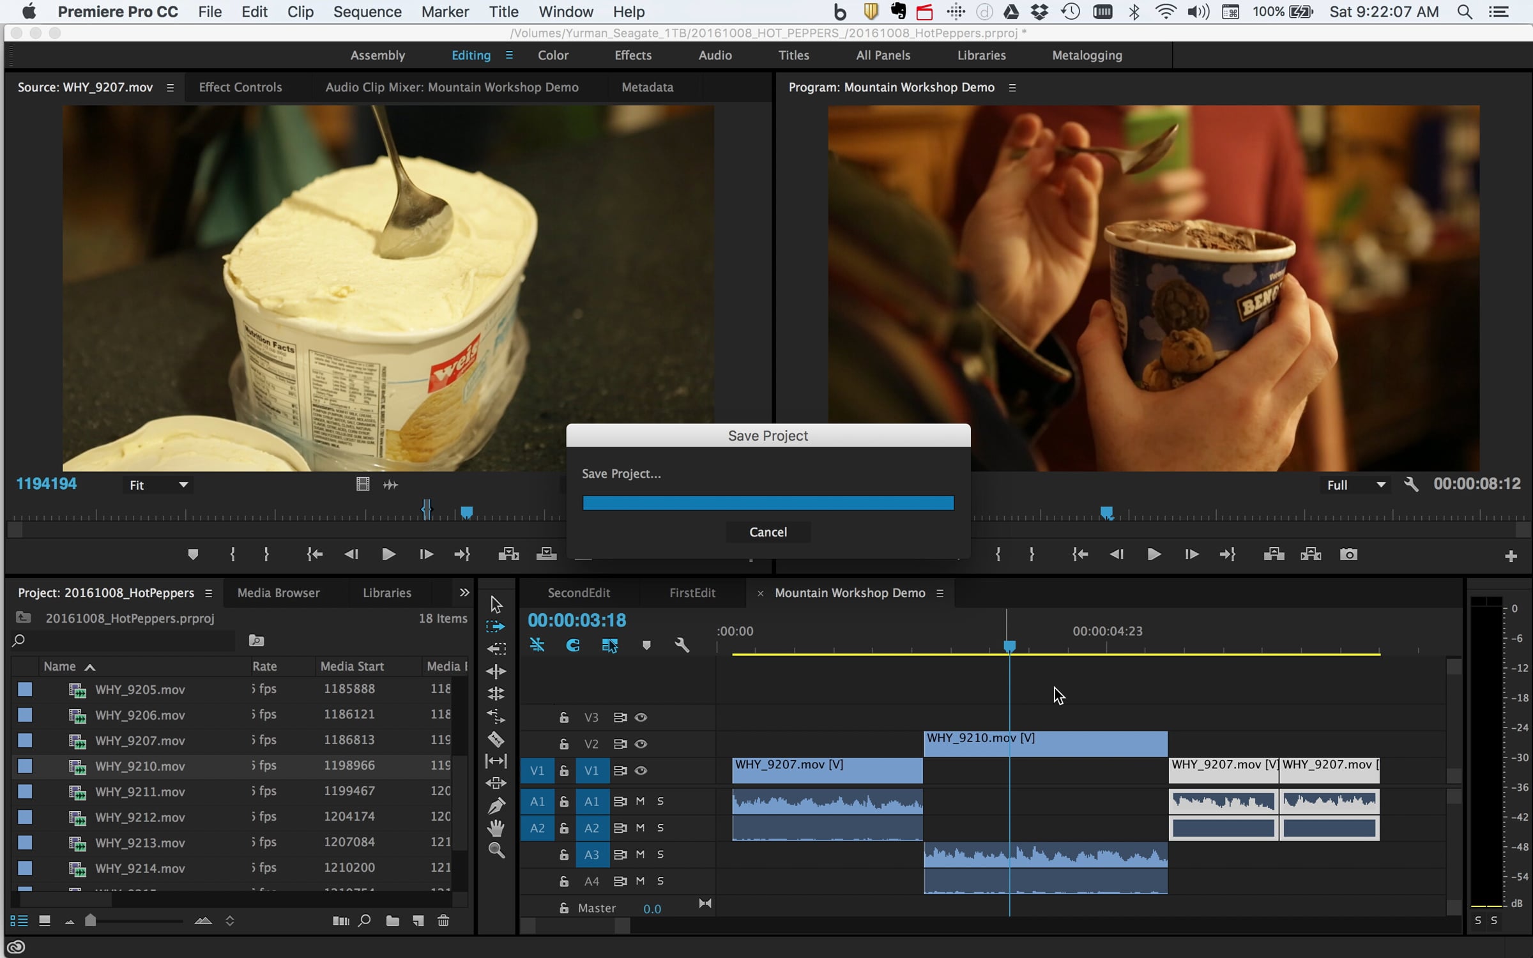Image resolution: width=1533 pixels, height=958 pixels.
Task: Click the zoom slider in the Project panel
Action: coord(91,921)
